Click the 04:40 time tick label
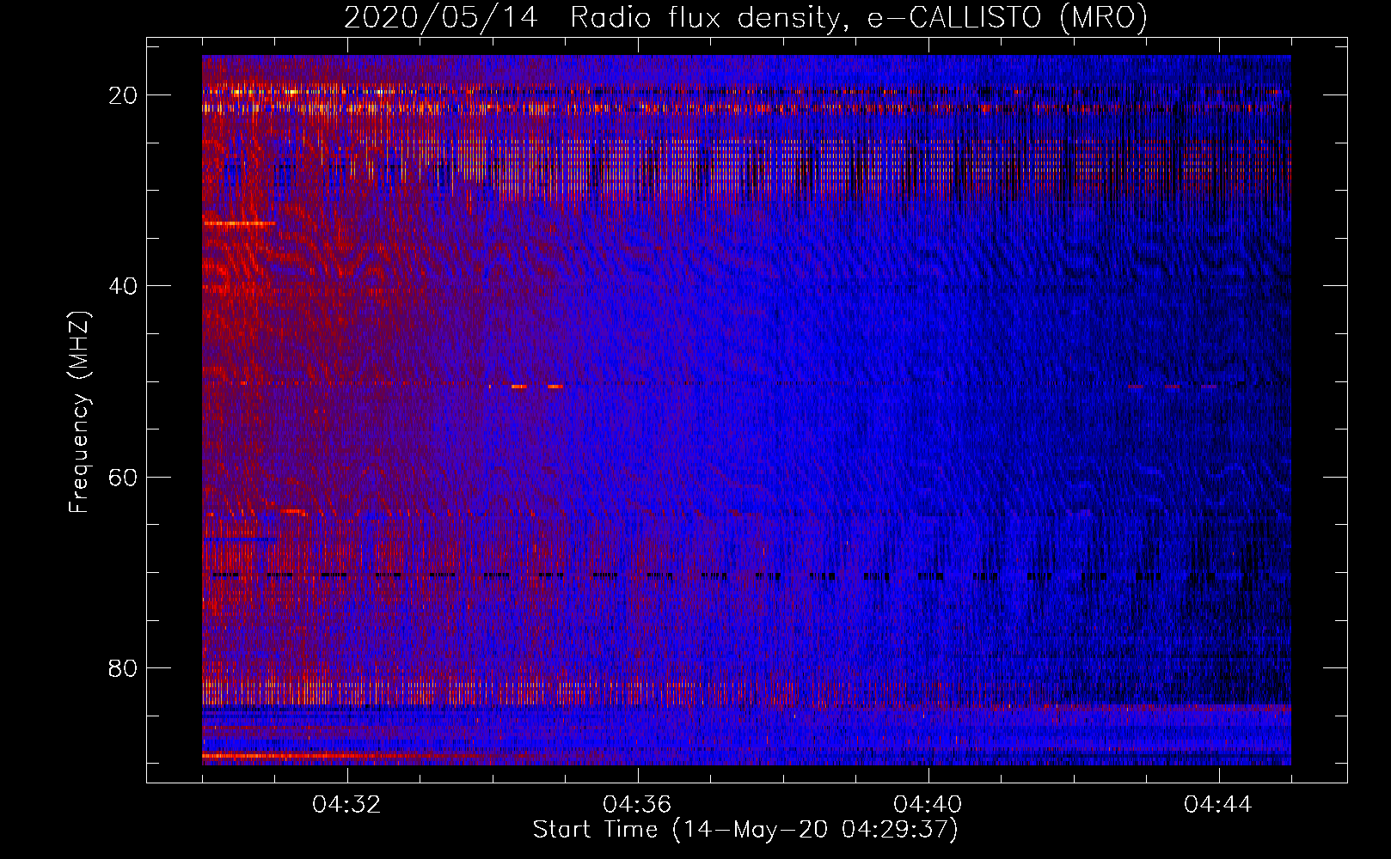 tap(928, 805)
